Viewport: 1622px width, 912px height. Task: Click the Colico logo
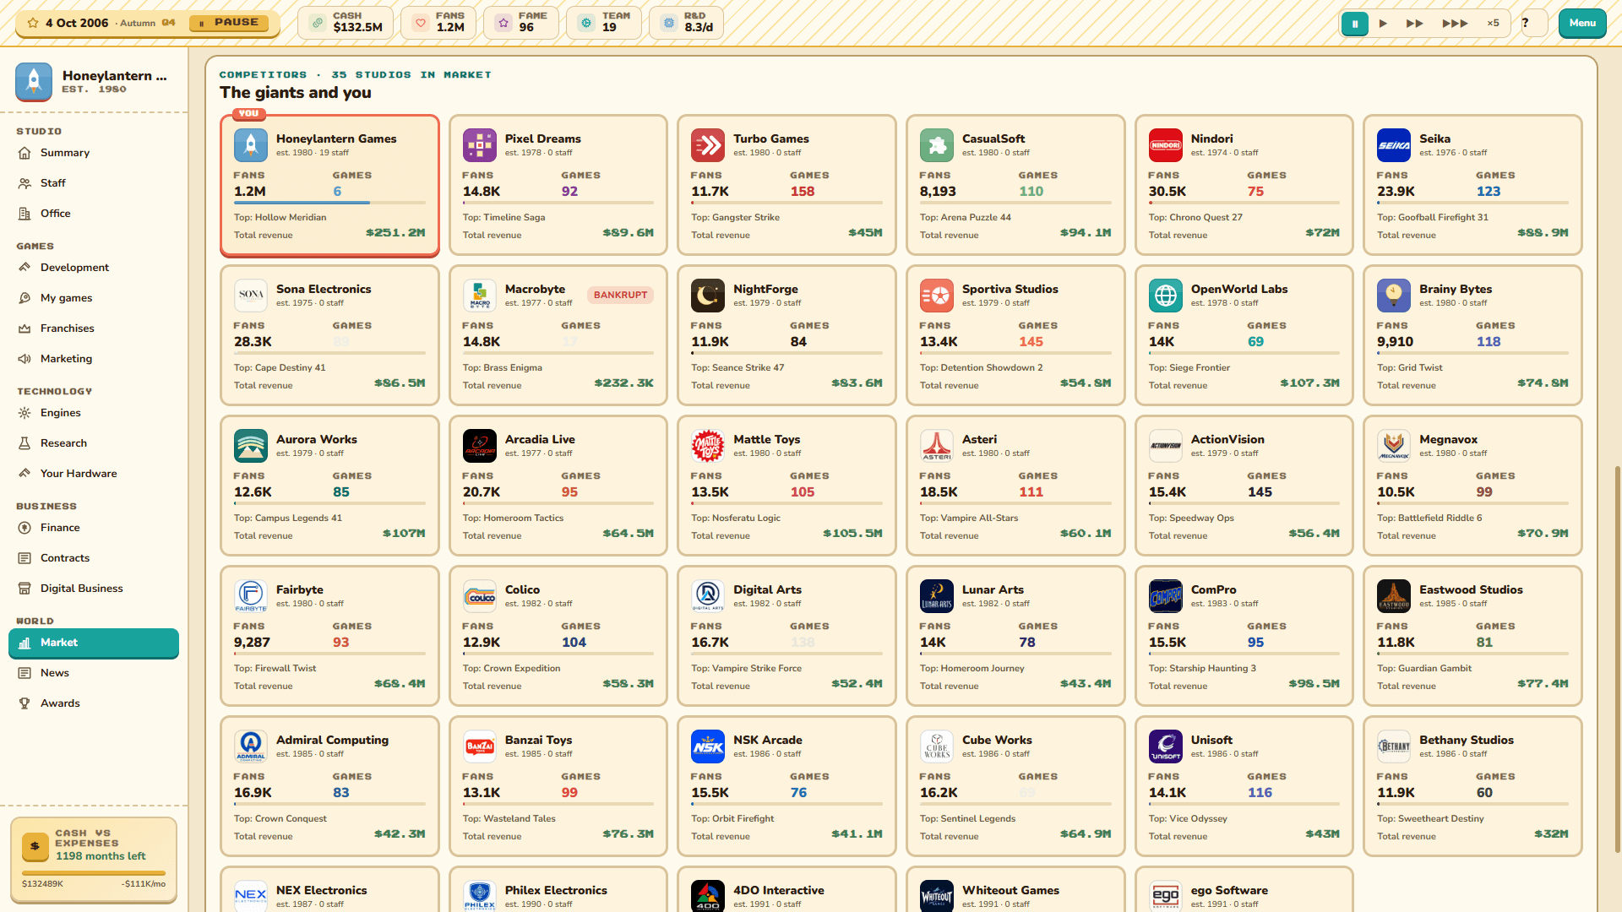click(x=479, y=596)
